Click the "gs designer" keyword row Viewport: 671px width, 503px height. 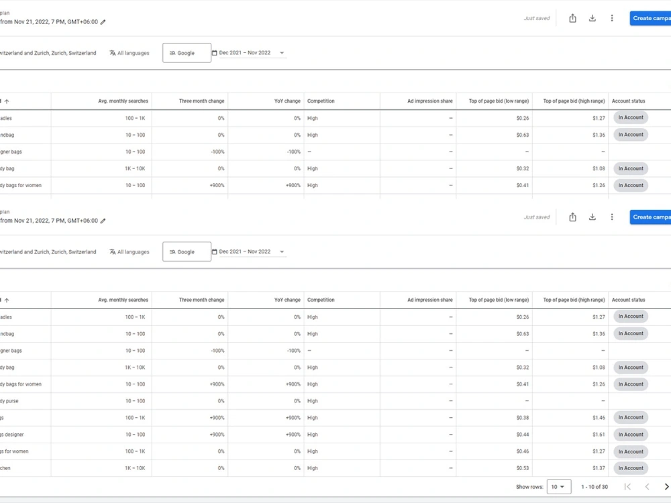coord(335,435)
